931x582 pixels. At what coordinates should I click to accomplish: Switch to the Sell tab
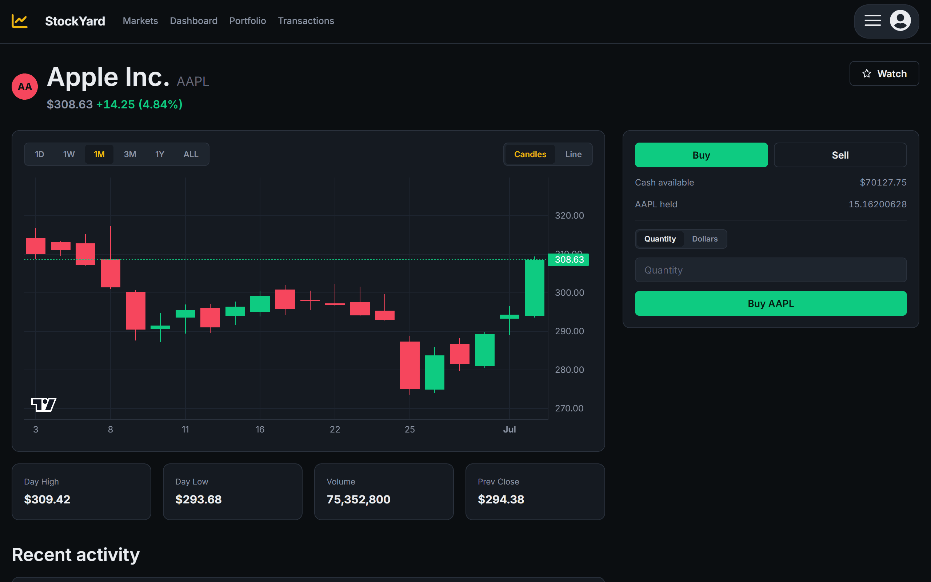pyautogui.click(x=840, y=155)
